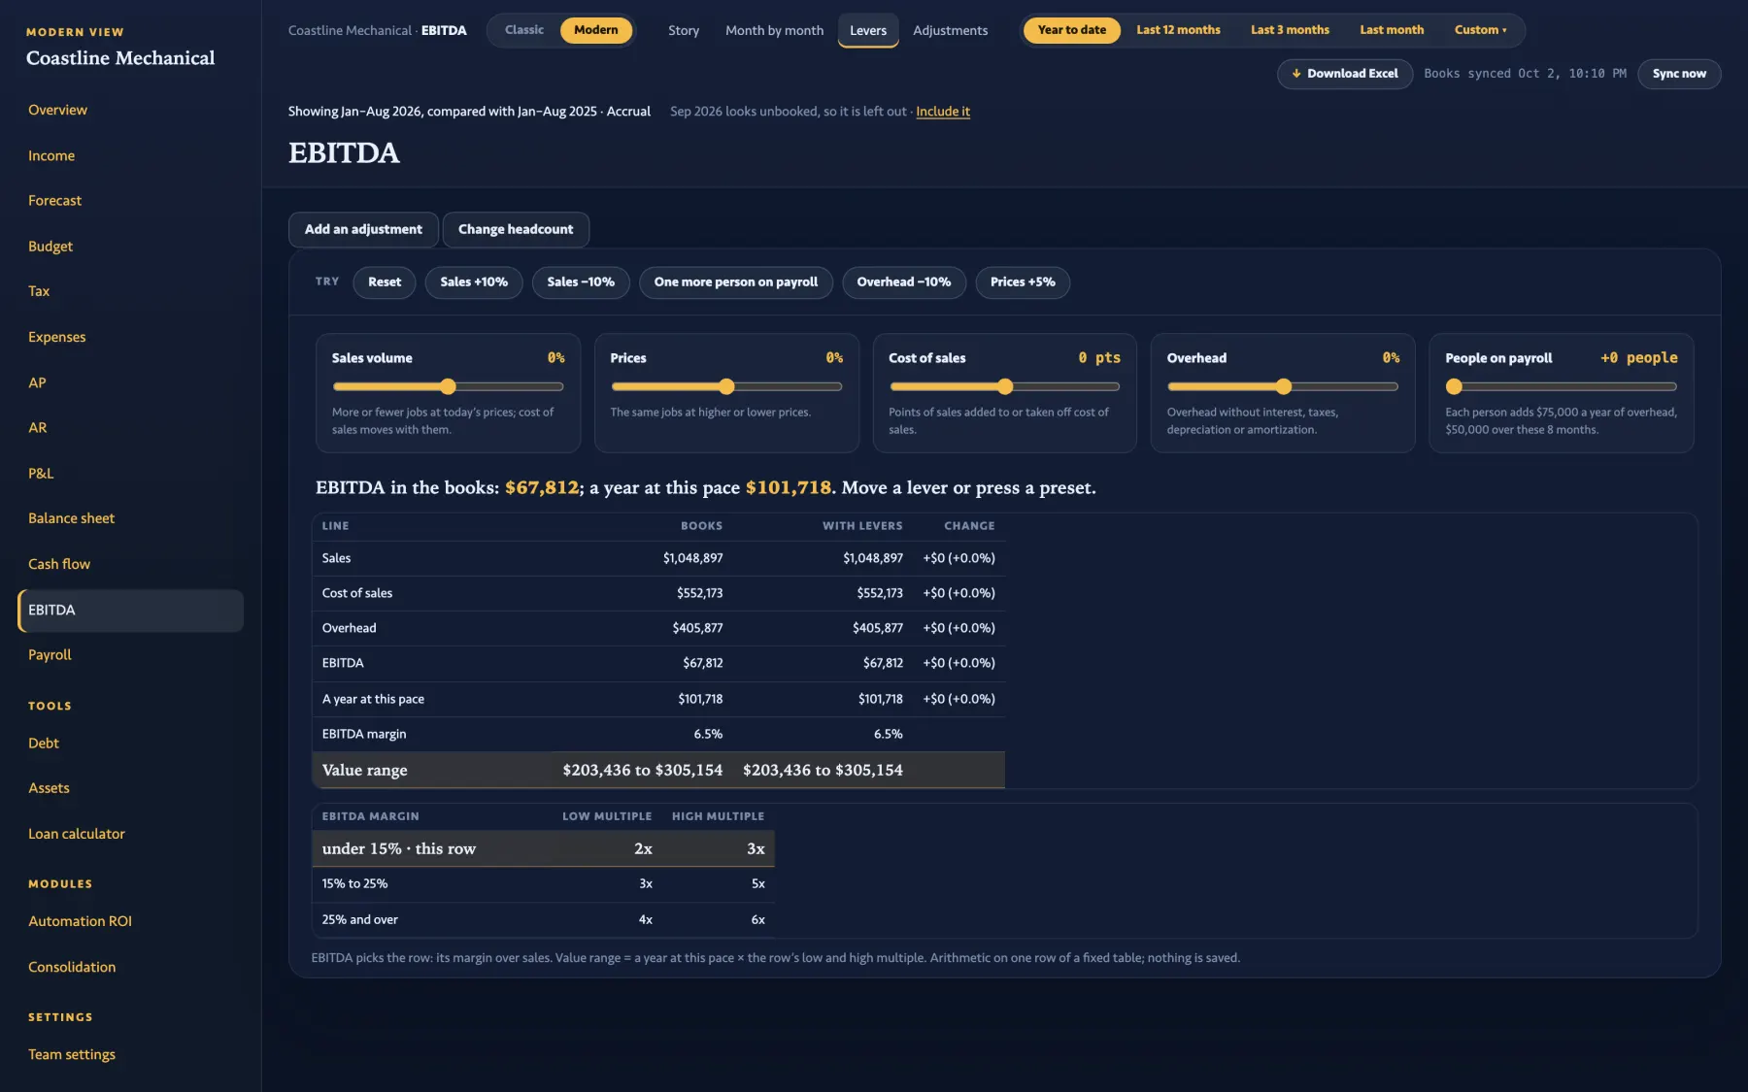The width and height of the screenshot is (1748, 1092).
Task: Open Payroll in the sidebar
Action: 50,655
